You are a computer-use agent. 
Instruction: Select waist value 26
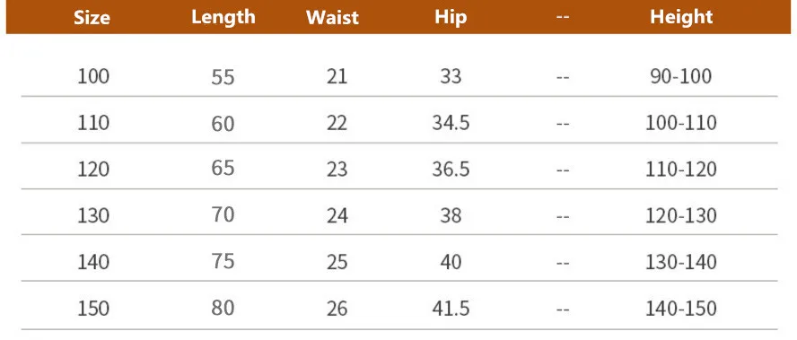[337, 309]
